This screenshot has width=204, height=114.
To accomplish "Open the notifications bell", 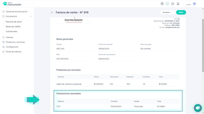I will (178, 4).
